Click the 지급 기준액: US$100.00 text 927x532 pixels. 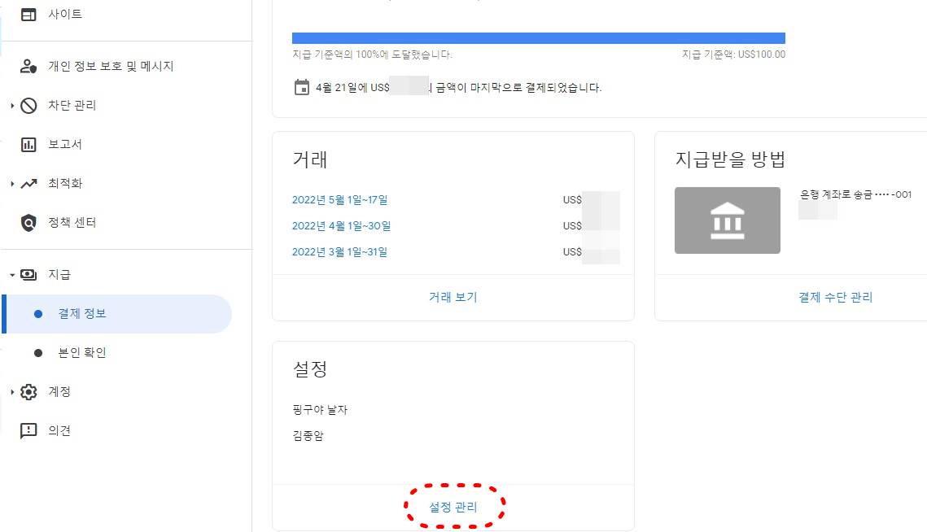(x=733, y=55)
